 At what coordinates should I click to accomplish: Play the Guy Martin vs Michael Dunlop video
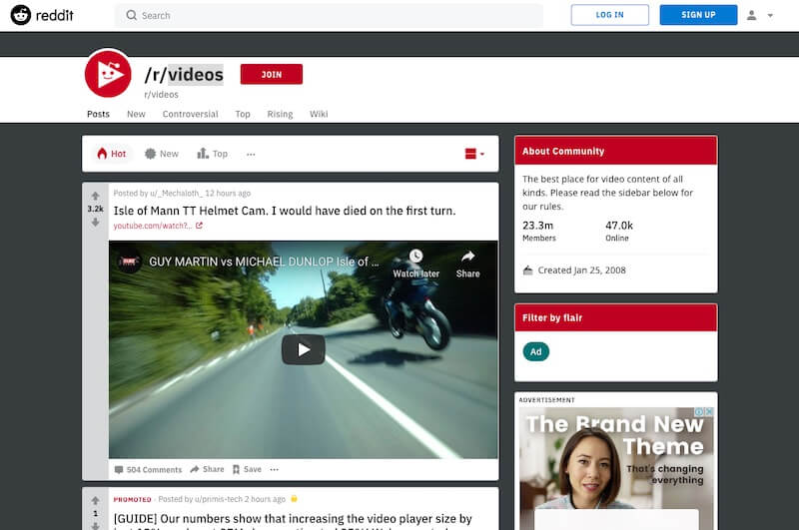click(304, 349)
